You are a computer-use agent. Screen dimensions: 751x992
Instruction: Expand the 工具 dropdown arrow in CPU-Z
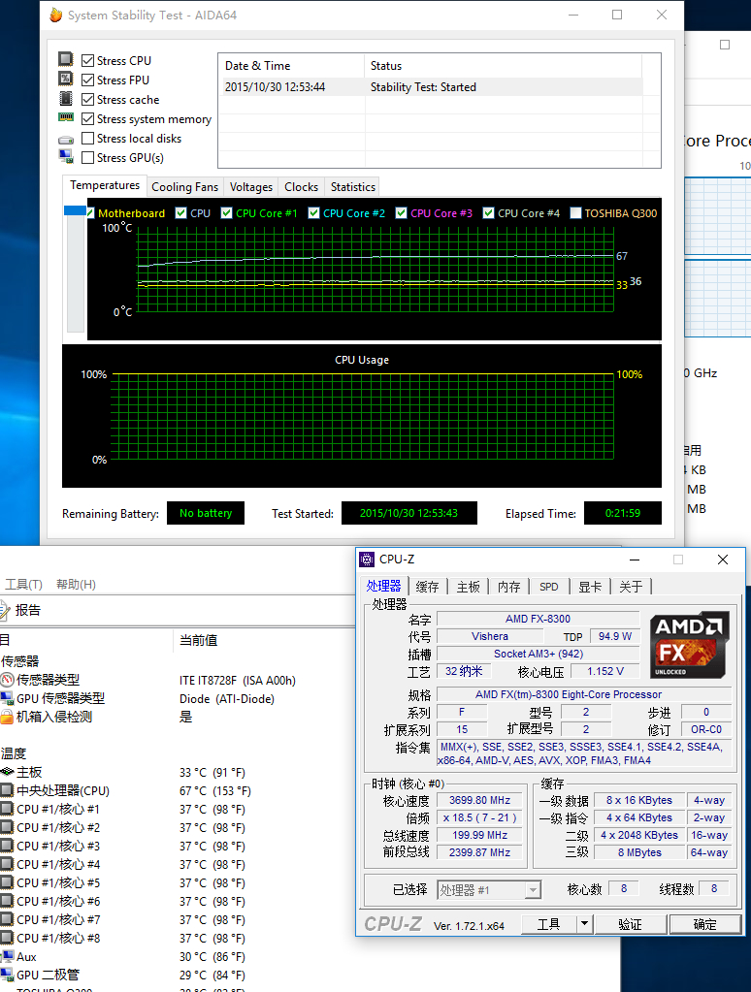coord(584,924)
